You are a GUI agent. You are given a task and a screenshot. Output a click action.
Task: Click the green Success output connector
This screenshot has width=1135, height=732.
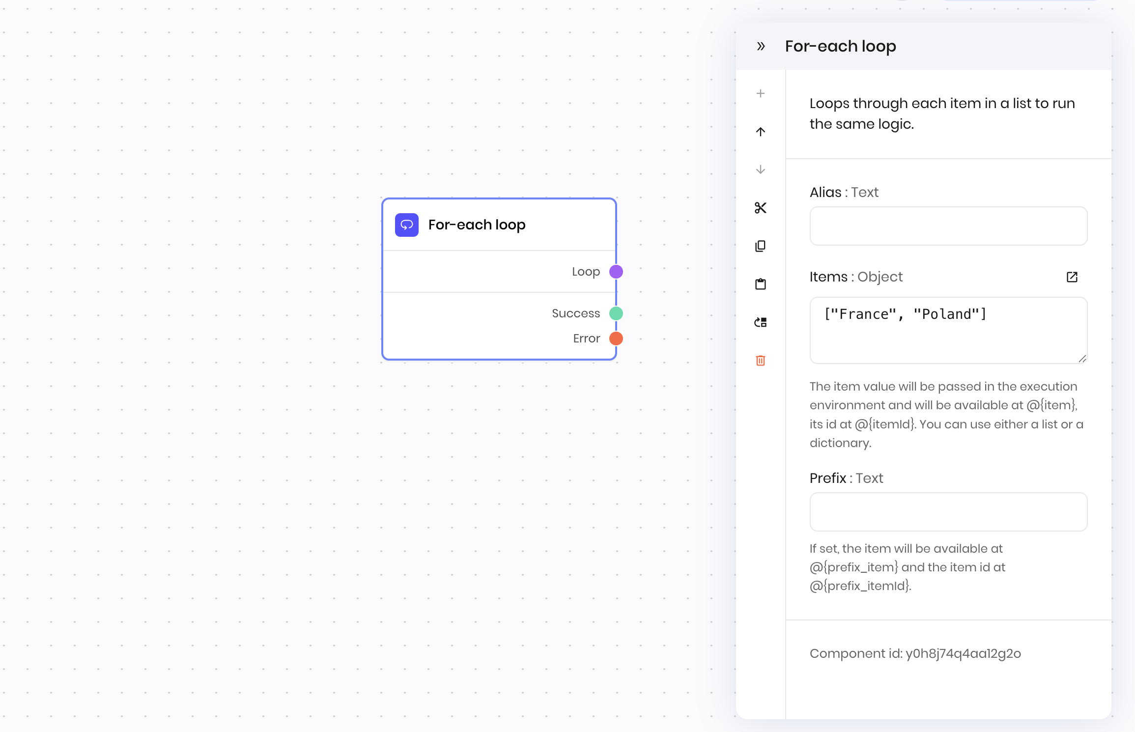616,313
